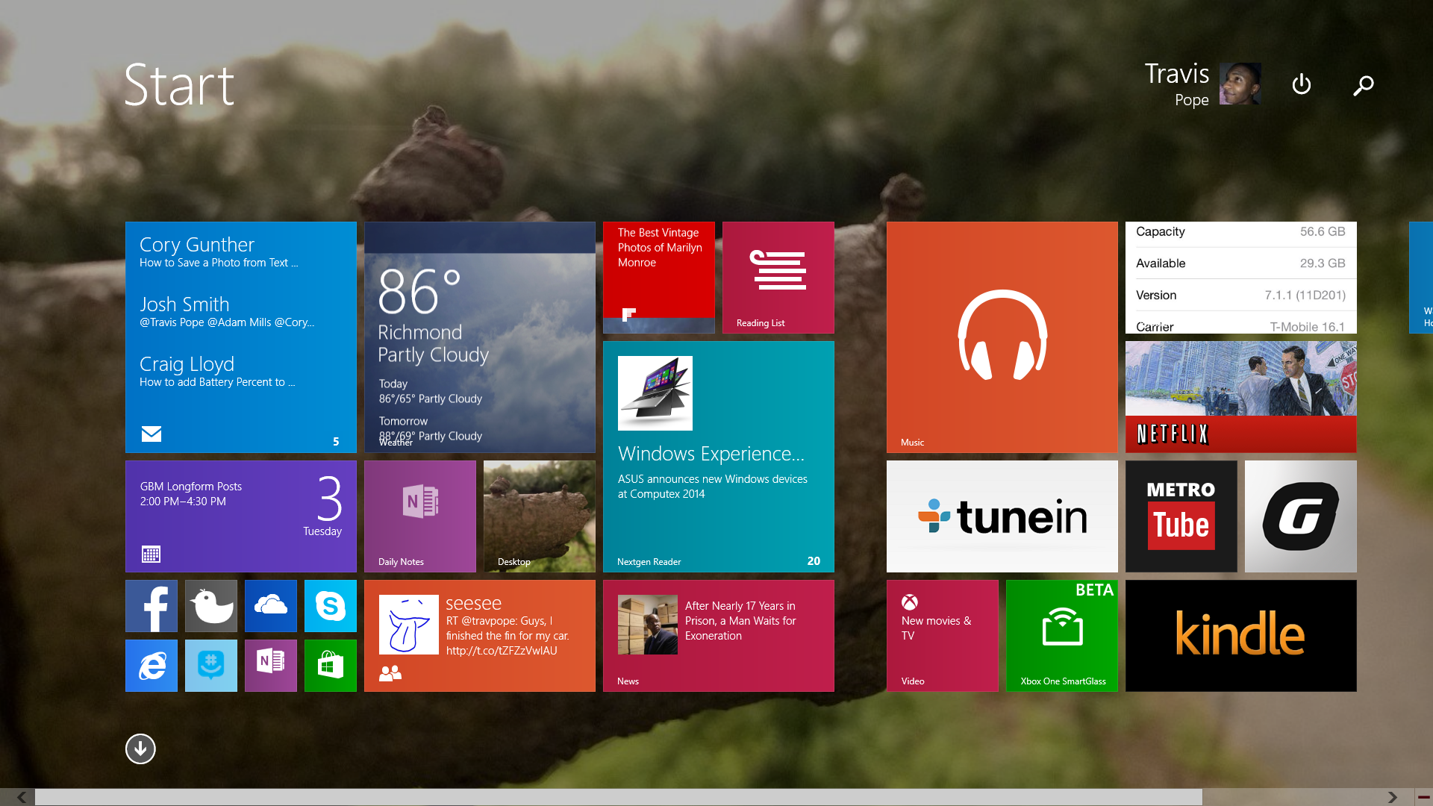Open the black G logo tile

click(1301, 516)
